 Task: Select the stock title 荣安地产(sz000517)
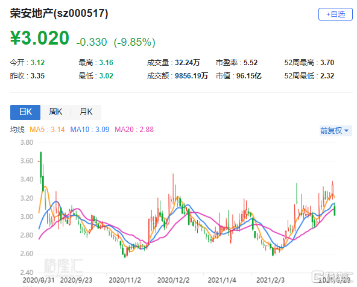tap(59, 13)
